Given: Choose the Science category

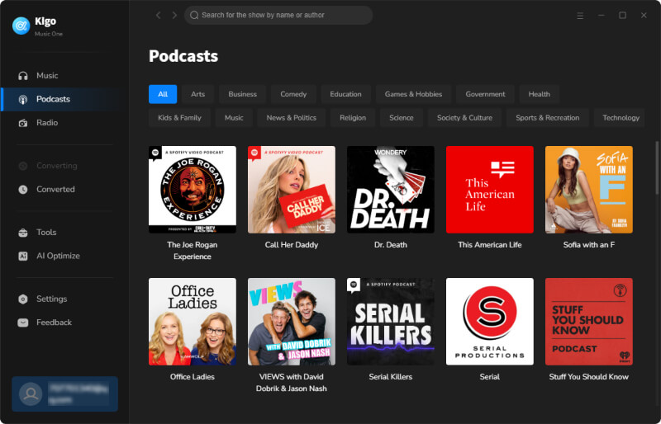Looking at the screenshot, I should tap(402, 117).
